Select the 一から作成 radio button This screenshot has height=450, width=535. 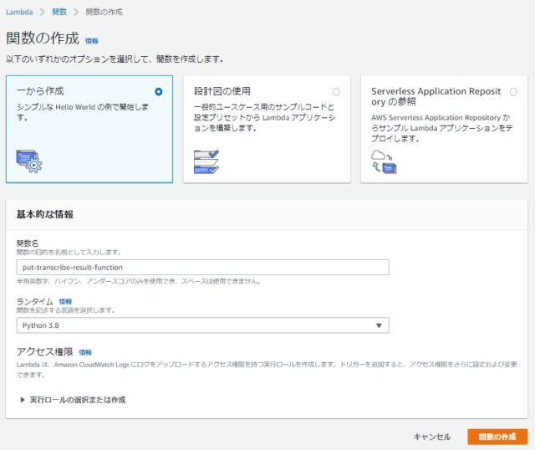point(158,91)
